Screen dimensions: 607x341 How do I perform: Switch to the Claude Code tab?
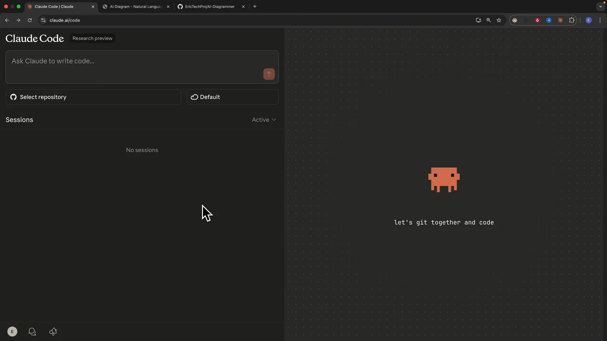(x=61, y=6)
